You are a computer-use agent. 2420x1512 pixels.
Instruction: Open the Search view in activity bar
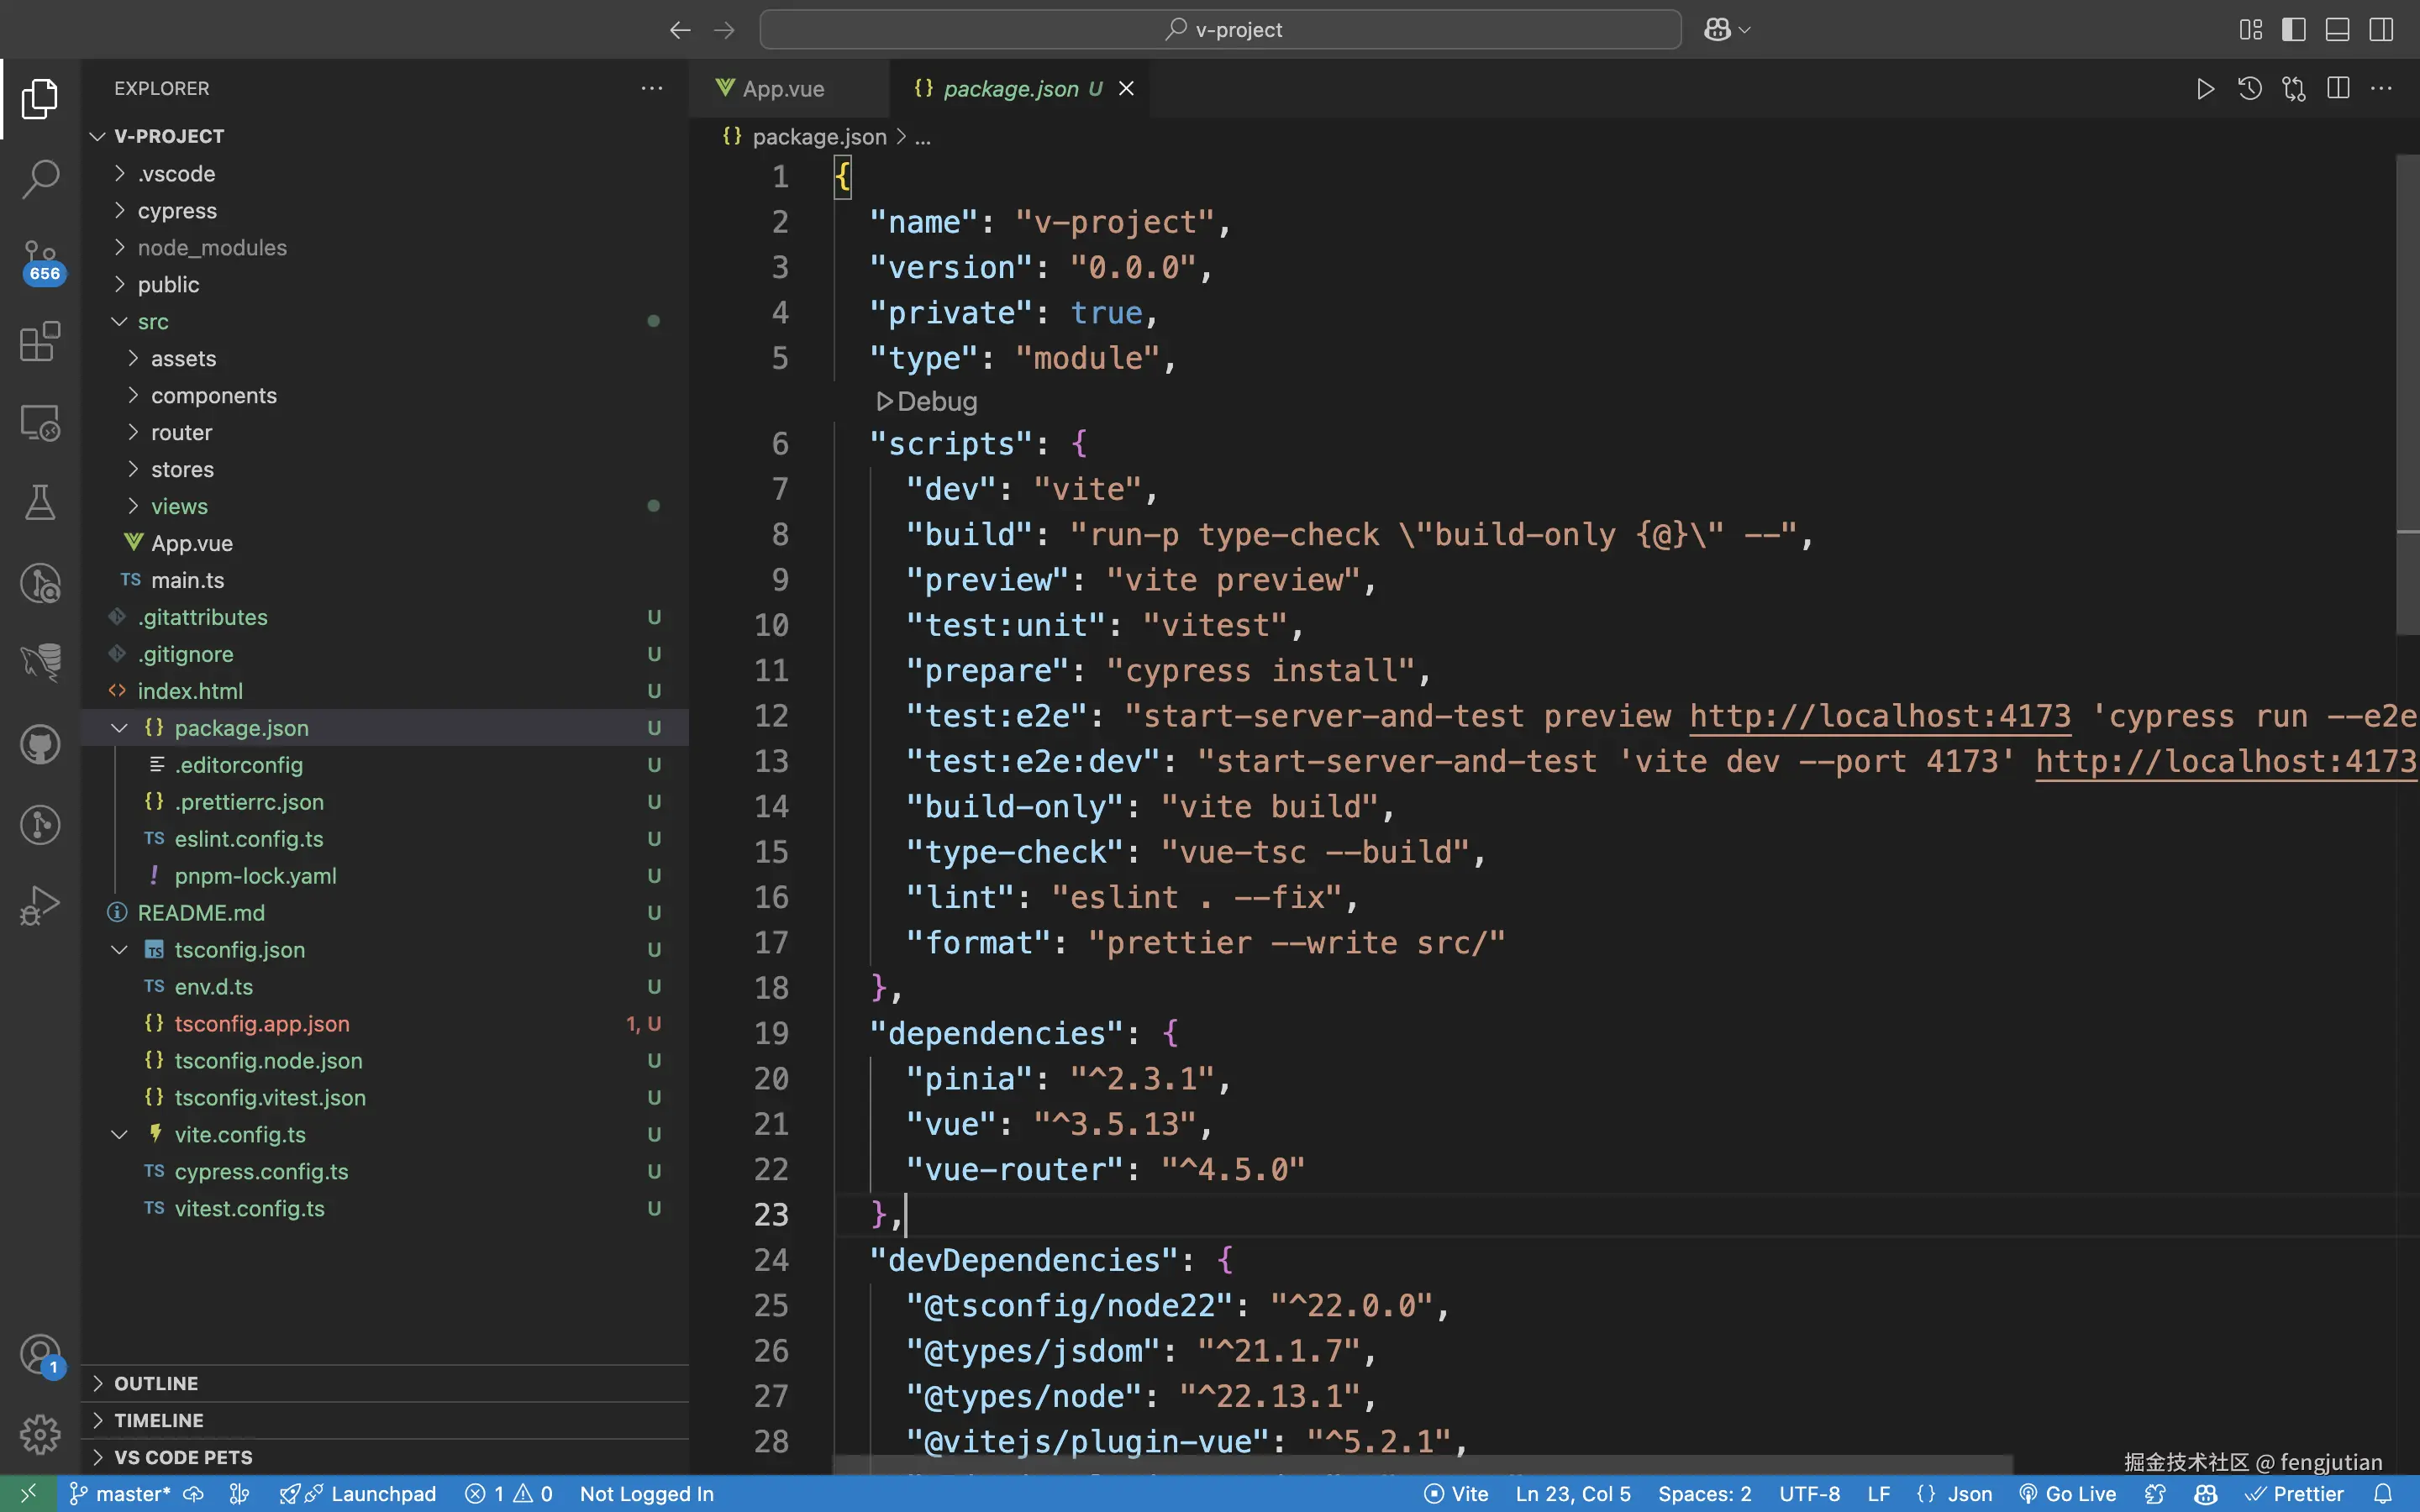[40, 180]
